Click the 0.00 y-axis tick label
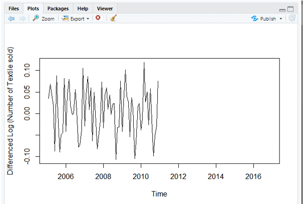The height and width of the screenshot is (204, 303). 27,113
